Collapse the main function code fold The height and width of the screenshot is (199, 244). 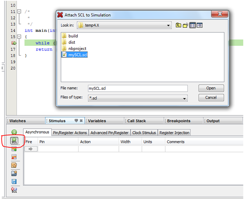tap(19, 37)
